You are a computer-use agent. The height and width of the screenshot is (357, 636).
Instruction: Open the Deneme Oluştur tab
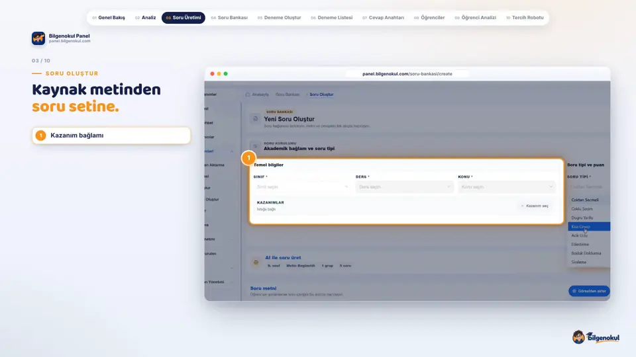point(279,18)
